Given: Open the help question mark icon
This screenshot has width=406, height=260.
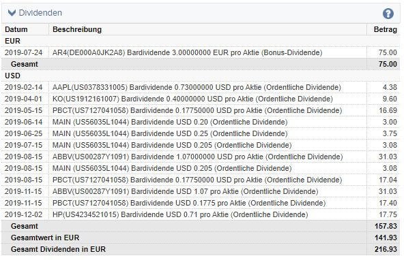Looking at the screenshot, I should tap(388, 14).
